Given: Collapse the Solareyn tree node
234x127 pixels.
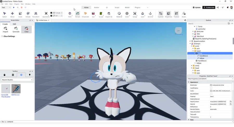Looking at the screenshot, I should tap(190, 44).
